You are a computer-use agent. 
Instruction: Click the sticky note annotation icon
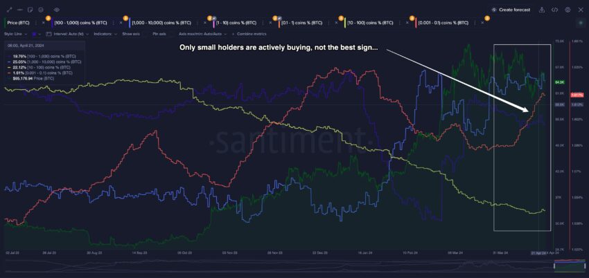pyautogui.click(x=30, y=10)
